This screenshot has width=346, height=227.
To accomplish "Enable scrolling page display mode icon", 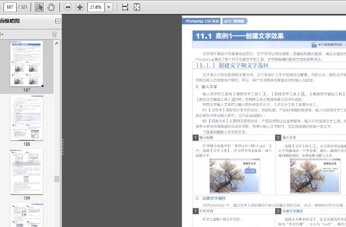I will tap(125, 7).
